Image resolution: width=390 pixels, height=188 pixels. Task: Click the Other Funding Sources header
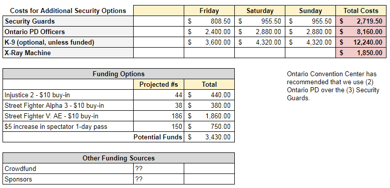(119, 158)
